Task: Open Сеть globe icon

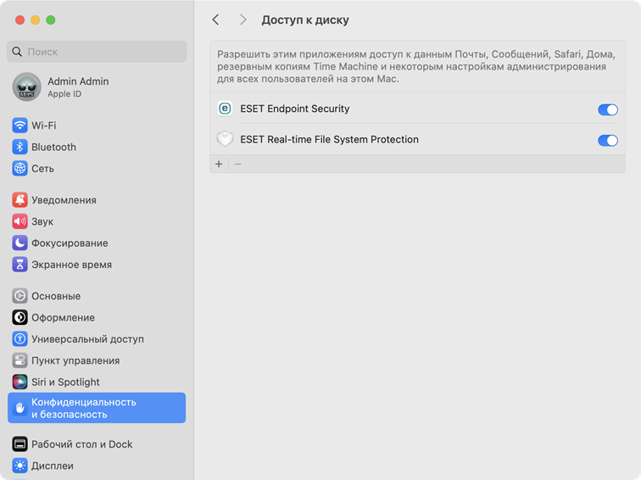Action: [x=20, y=169]
